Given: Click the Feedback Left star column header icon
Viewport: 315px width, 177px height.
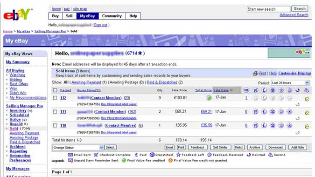Looking at the screenshot, I should pos(281,90).
